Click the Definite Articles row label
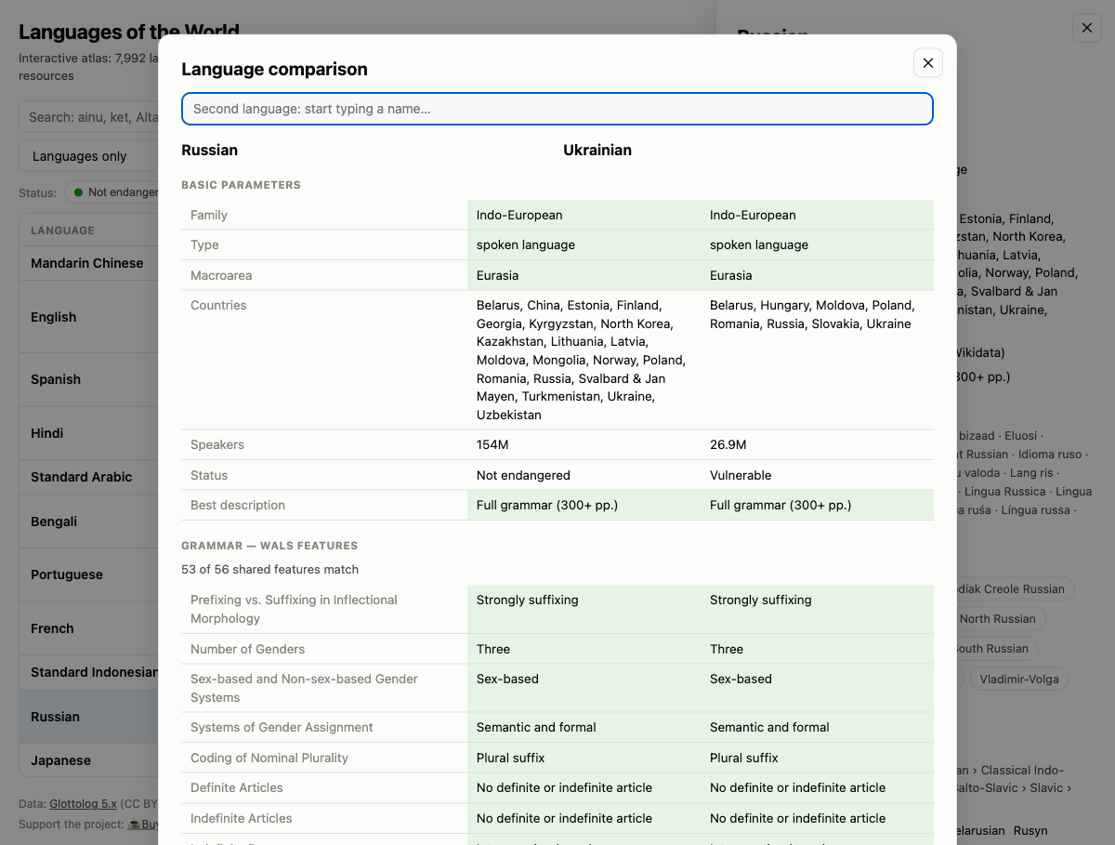The height and width of the screenshot is (845, 1115). (x=237, y=787)
